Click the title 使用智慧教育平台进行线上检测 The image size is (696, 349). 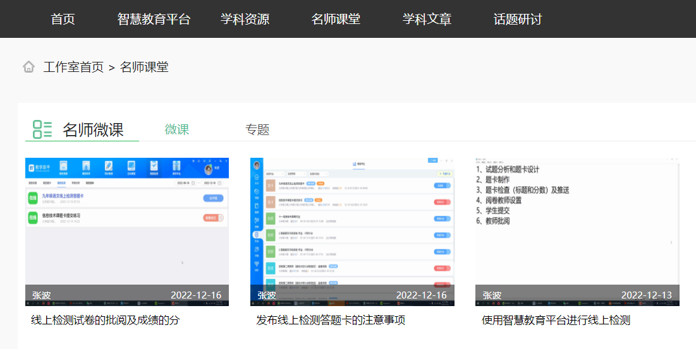[556, 321]
